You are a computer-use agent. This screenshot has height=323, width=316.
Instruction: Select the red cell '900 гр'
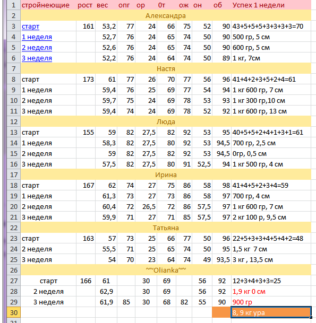point(271,302)
